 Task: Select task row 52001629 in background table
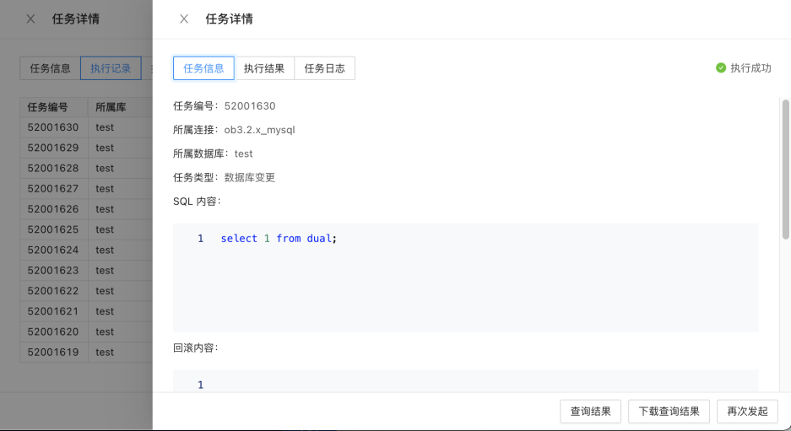pyautogui.click(x=86, y=148)
